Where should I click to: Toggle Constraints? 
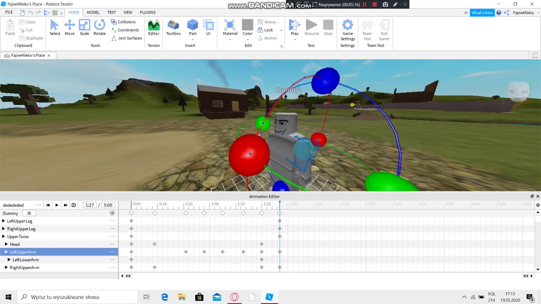(125, 30)
